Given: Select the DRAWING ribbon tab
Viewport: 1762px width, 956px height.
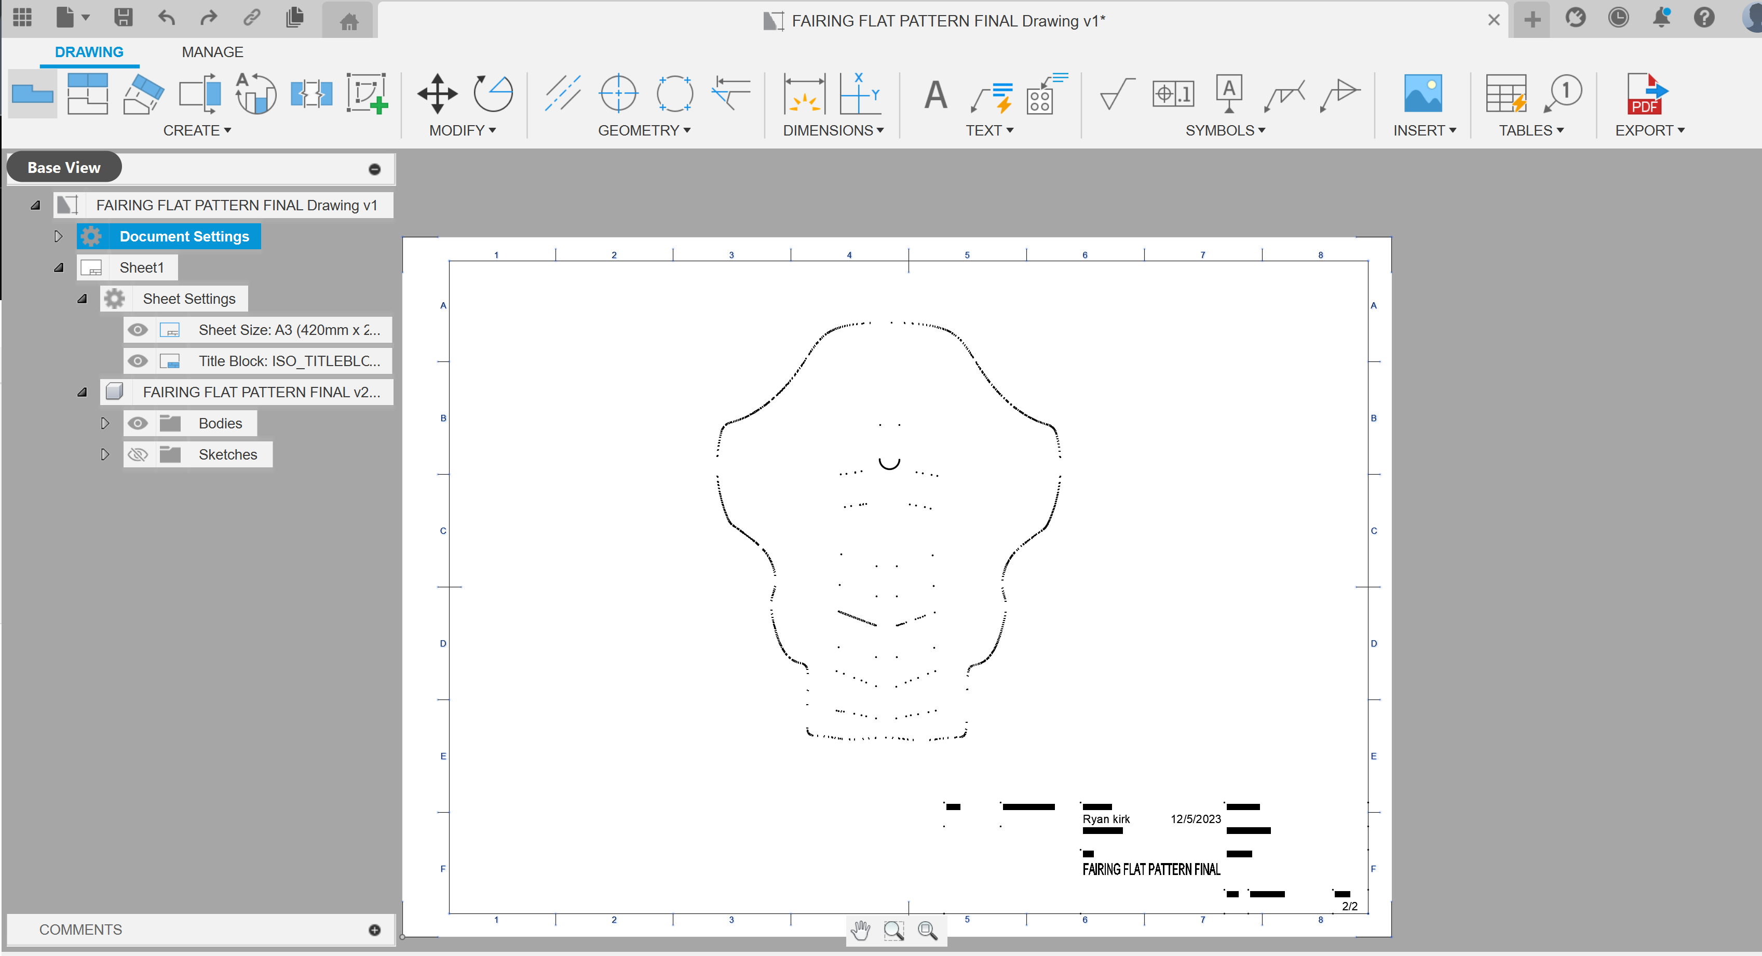Looking at the screenshot, I should 89,51.
